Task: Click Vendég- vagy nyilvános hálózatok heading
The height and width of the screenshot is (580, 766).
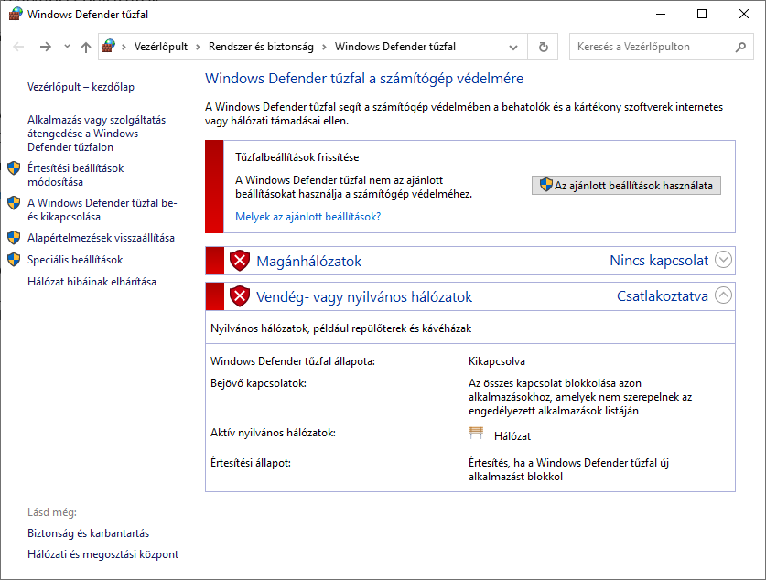Action: [x=364, y=296]
